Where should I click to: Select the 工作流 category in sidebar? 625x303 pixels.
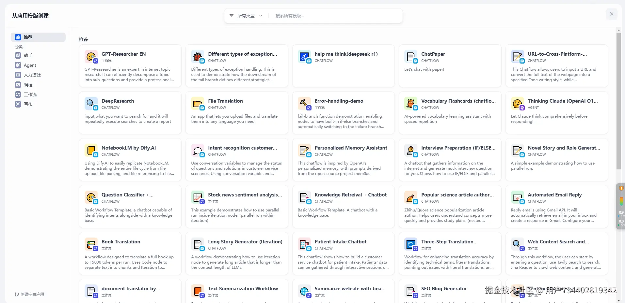tap(38, 94)
